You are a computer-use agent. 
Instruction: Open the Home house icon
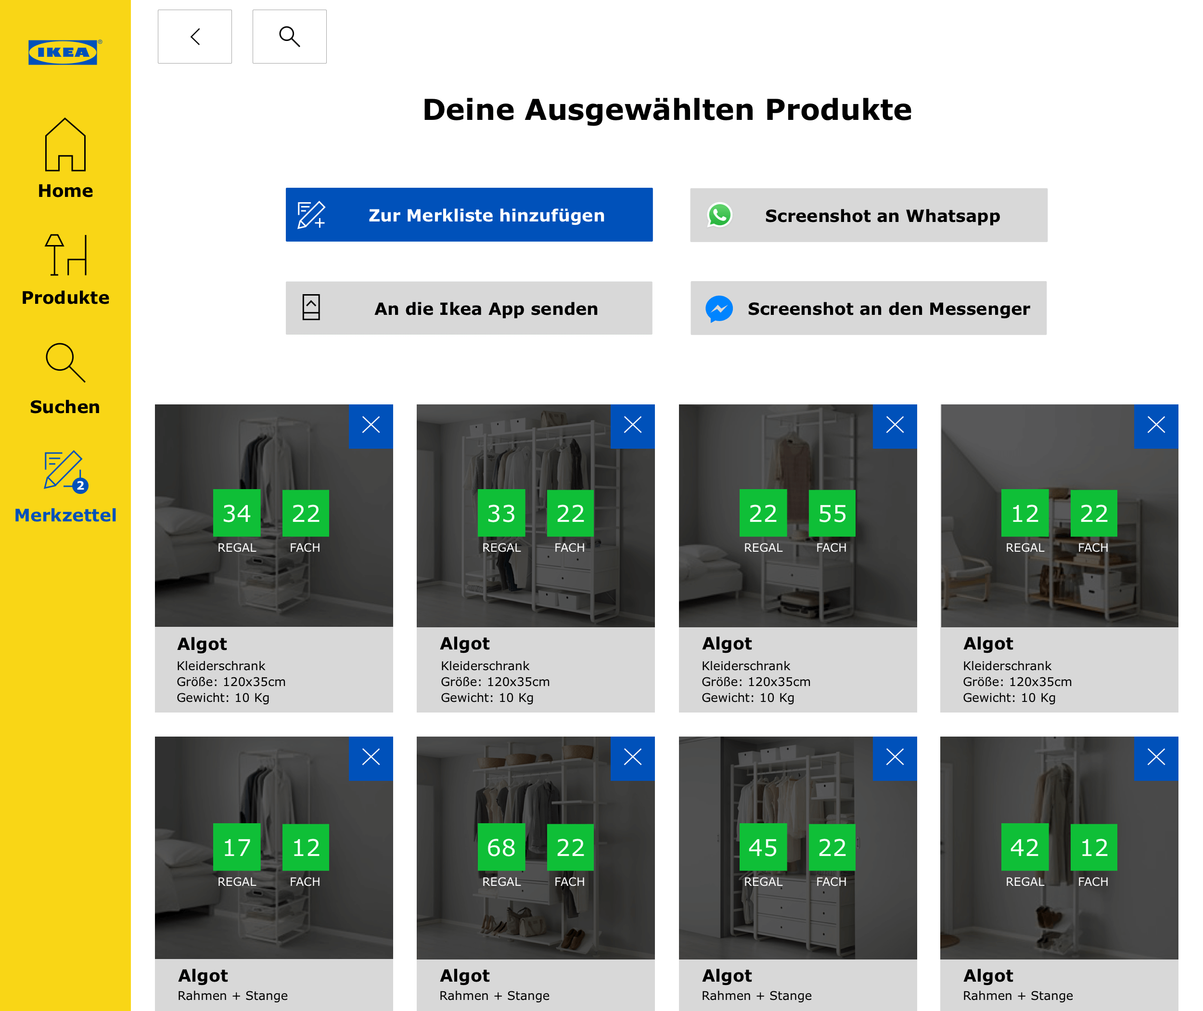65,144
